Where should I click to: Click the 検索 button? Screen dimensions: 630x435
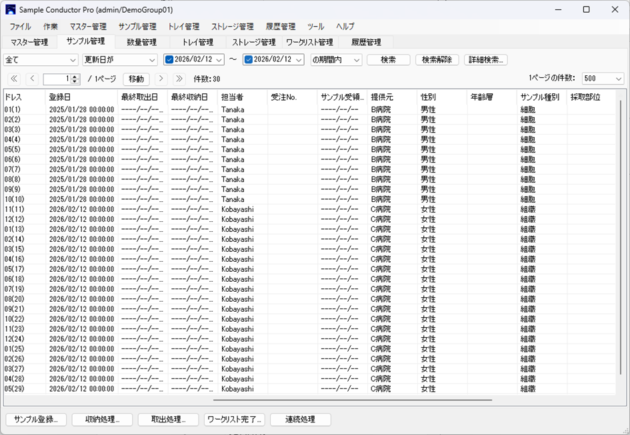[388, 60]
